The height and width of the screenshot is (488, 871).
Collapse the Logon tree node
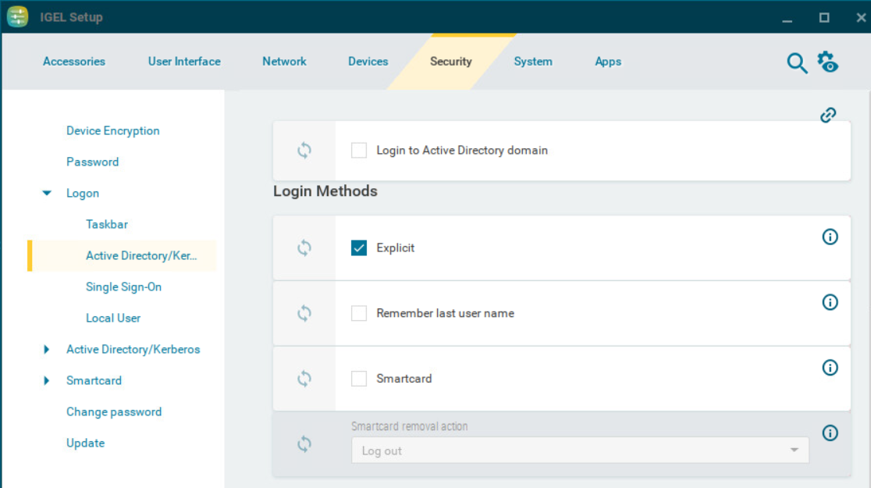point(48,194)
